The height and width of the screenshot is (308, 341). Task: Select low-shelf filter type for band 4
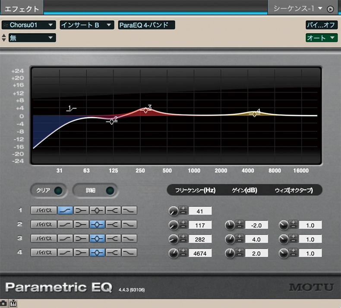pyautogui.click(x=81, y=252)
